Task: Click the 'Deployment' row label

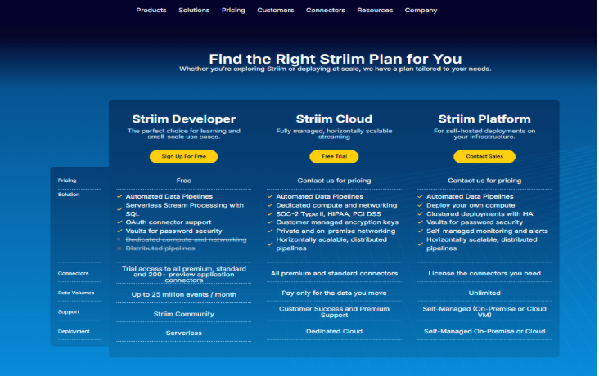Action: [74, 331]
